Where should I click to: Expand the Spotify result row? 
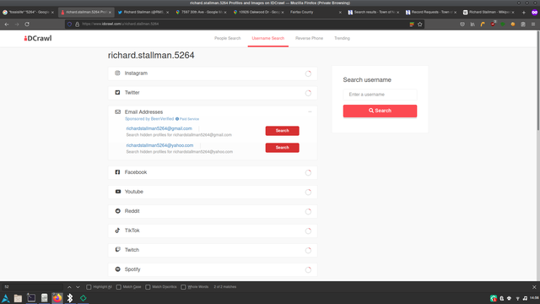point(213,269)
